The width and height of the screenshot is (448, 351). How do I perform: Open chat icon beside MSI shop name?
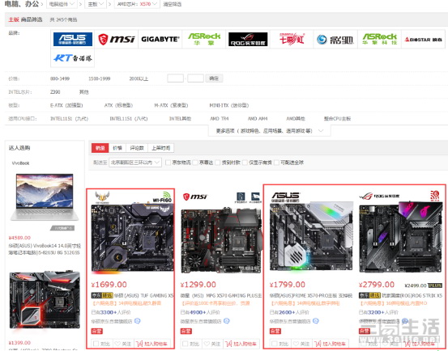click(227, 321)
